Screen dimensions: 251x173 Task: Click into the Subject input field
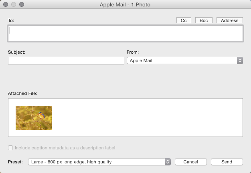coord(66,60)
